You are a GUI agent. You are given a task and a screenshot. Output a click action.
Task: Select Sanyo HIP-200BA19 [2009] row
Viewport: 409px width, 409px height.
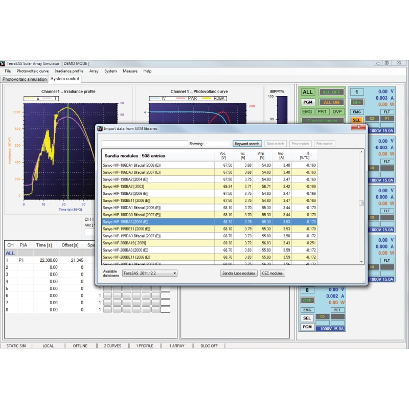tap(209, 243)
